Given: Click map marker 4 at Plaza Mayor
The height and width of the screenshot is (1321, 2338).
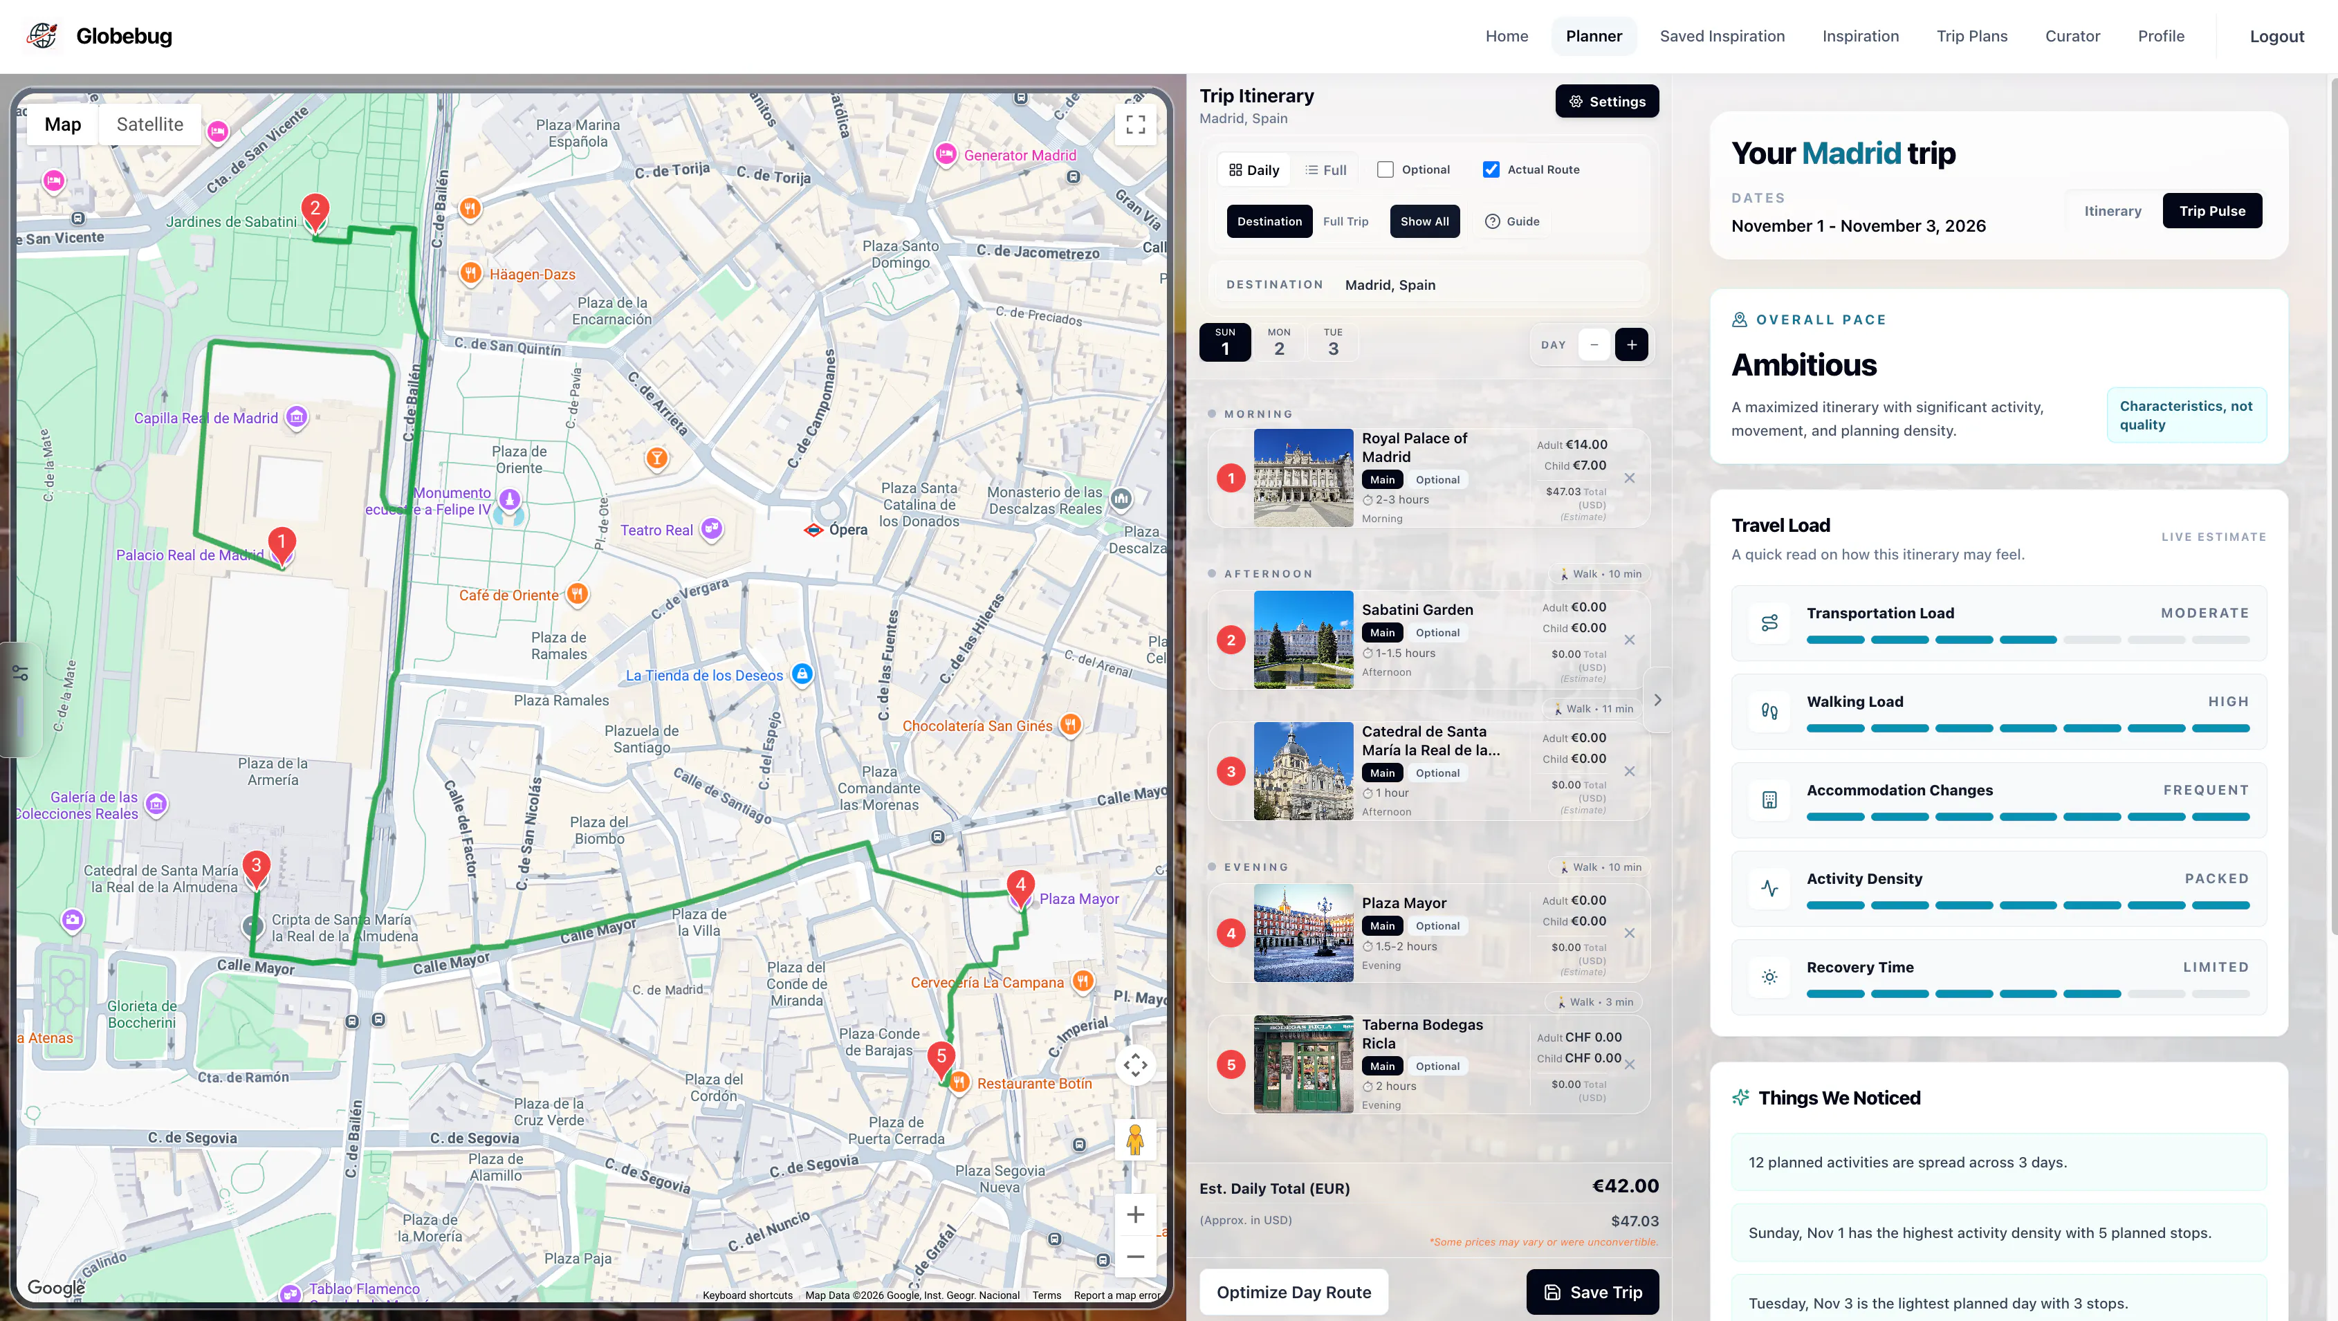Looking at the screenshot, I should [x=1020, y=889].
